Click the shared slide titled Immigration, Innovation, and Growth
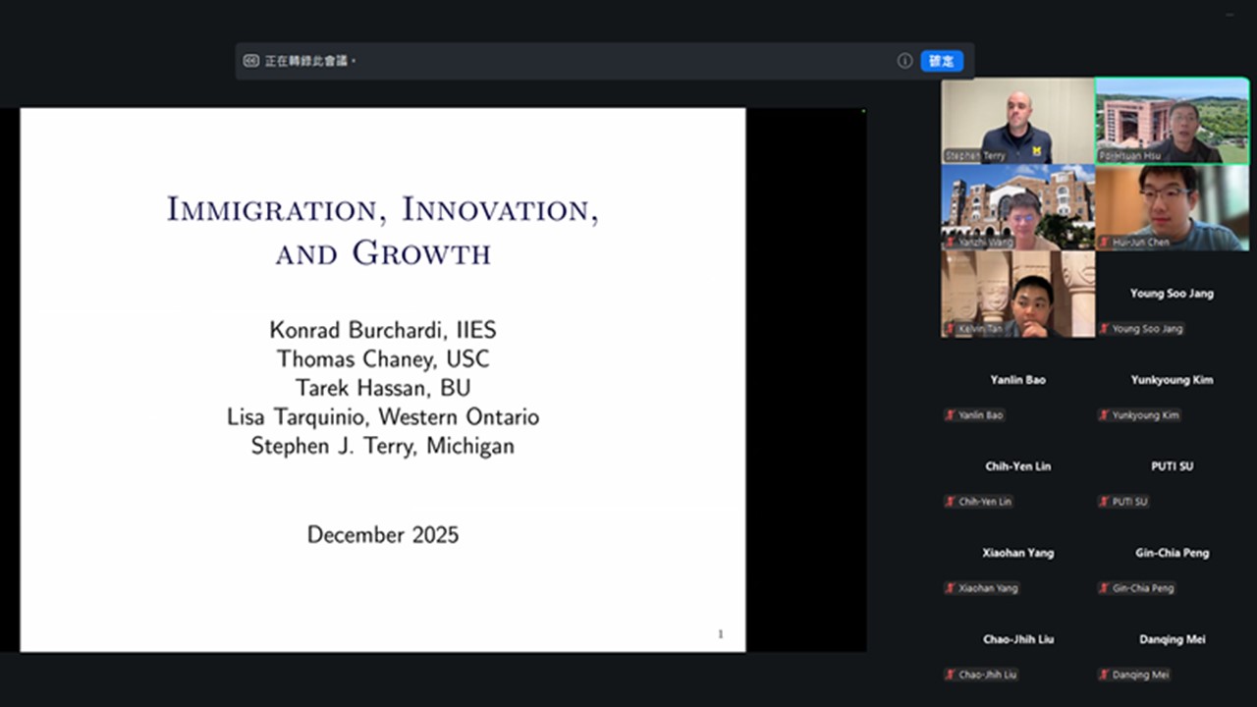Viewport: 1257px width, 707px height. tap(383, 379)
